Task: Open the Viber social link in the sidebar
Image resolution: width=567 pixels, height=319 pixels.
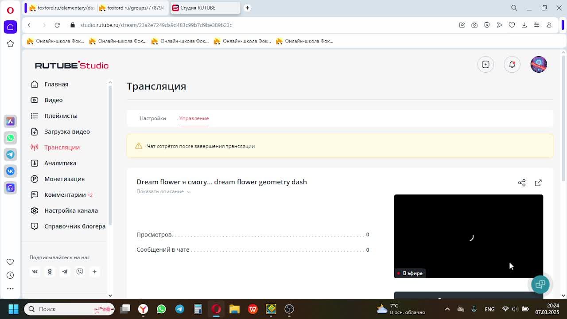Action: 80,272
